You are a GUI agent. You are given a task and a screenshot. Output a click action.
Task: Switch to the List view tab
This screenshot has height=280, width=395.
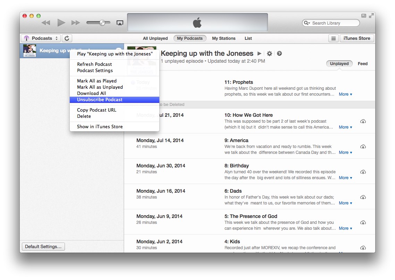pyautogui.click(x=248, y=38)
